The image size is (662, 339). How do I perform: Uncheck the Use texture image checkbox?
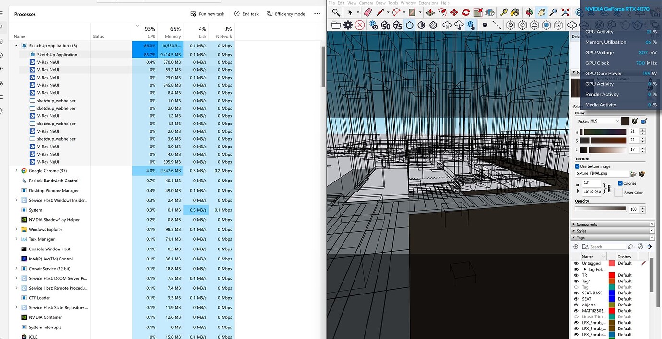577,166
